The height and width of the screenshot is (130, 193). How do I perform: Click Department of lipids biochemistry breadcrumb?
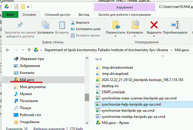click(x=106, y=50)
